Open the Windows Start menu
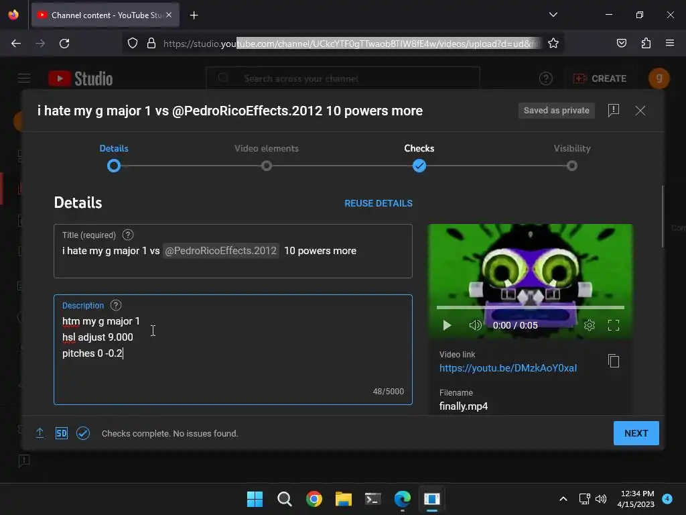The width and height of the screenshot is (686, 515). click(x=255, y=499)
